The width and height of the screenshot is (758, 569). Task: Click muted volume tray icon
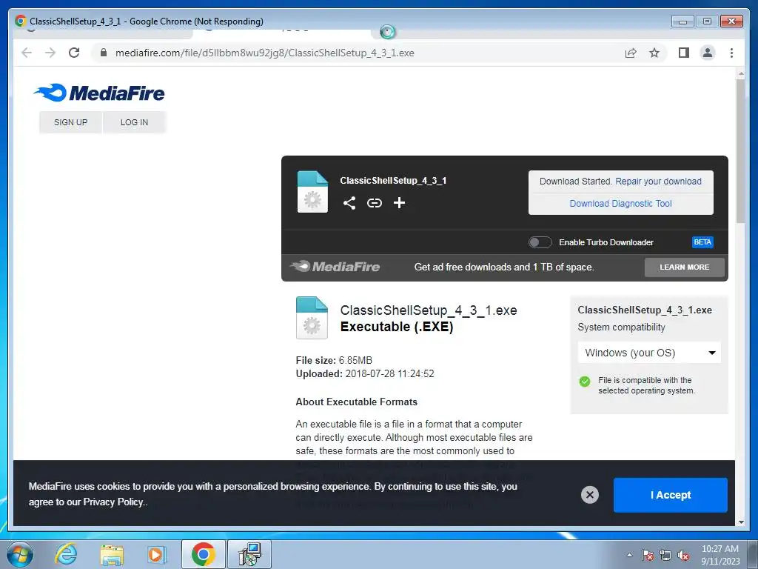coord(683,555)
